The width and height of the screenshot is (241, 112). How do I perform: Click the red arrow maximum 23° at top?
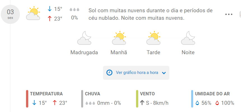pyautogui.click(x=55, y=19)
